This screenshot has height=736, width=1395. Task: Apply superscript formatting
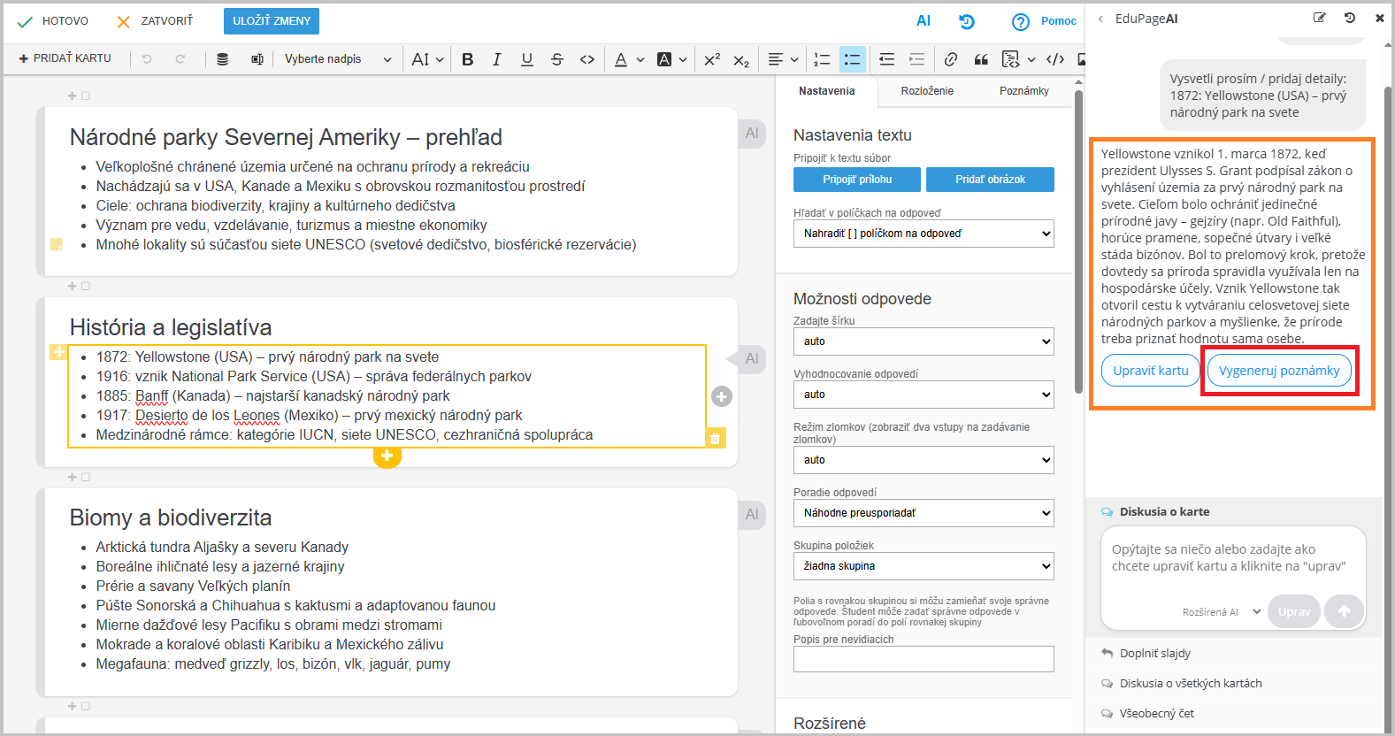click(x=711, y=59)
